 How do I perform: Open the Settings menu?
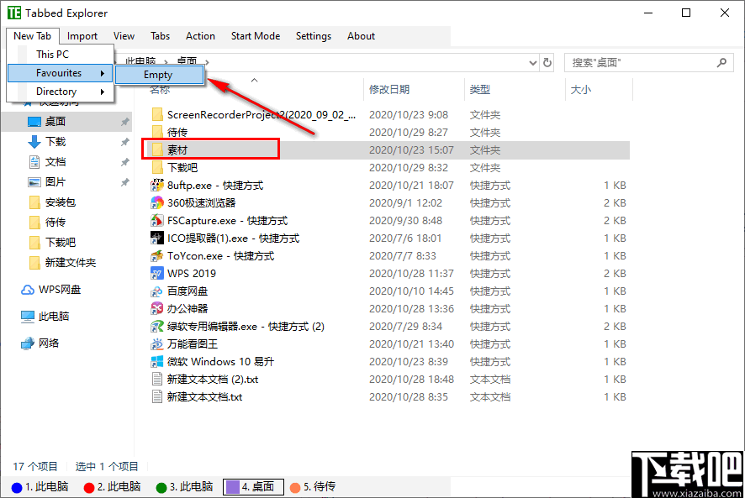click(313, 36)
